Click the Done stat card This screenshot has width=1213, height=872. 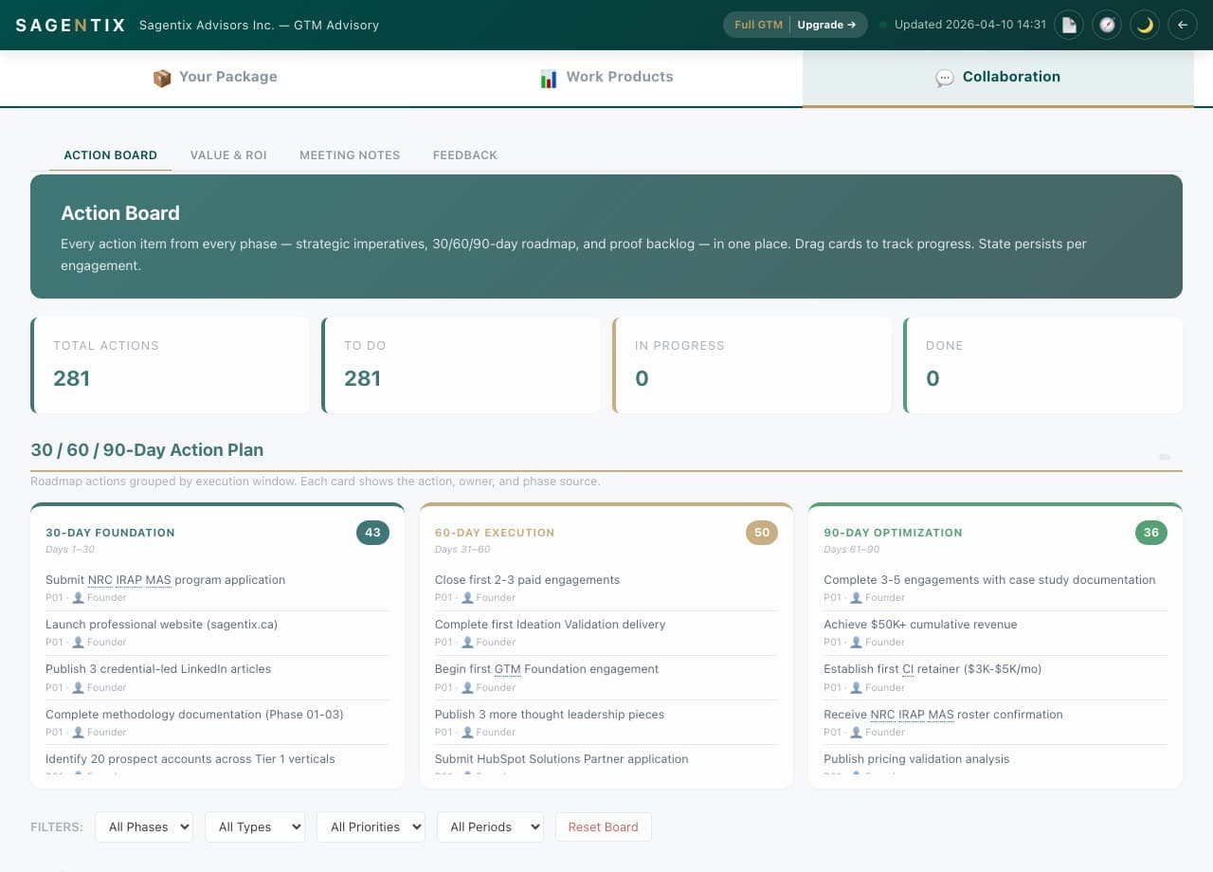tap(1043, 366)
